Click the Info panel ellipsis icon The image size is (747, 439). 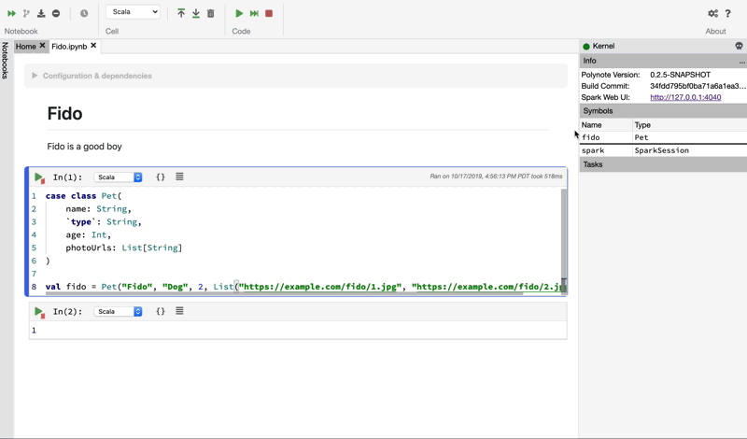(x=741, y=62)
